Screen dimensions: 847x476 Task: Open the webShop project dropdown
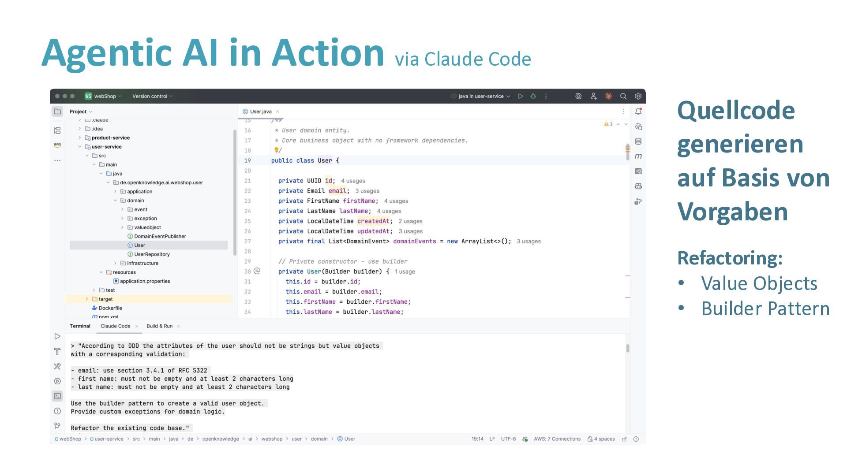tap(105, 96)
